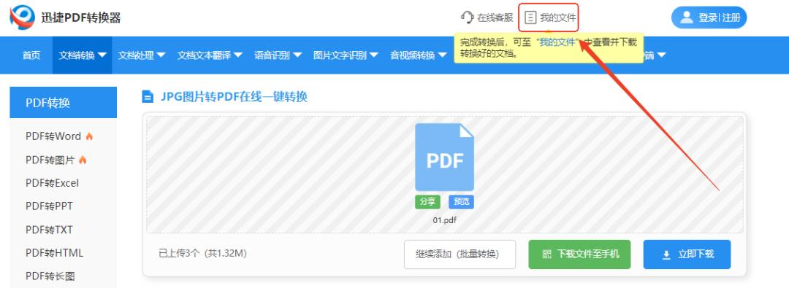The height and width of the screenshot is (288, 789).
Task: Click the 01.pdf file name
Action: 445,220
